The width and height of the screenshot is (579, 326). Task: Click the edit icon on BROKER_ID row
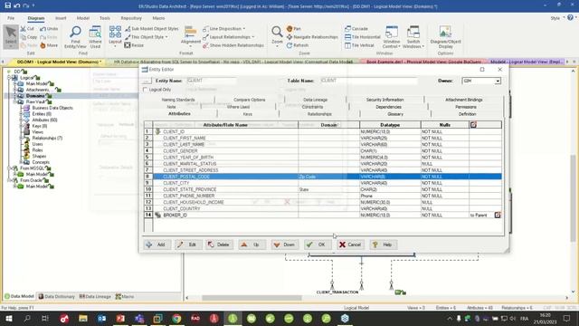tap(498, 215)
